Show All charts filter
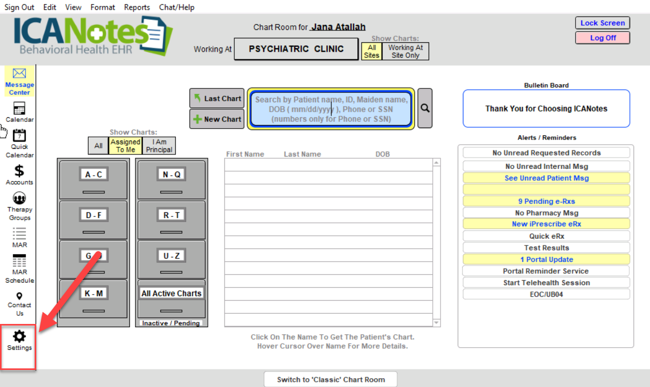 (x=98, y=146)
